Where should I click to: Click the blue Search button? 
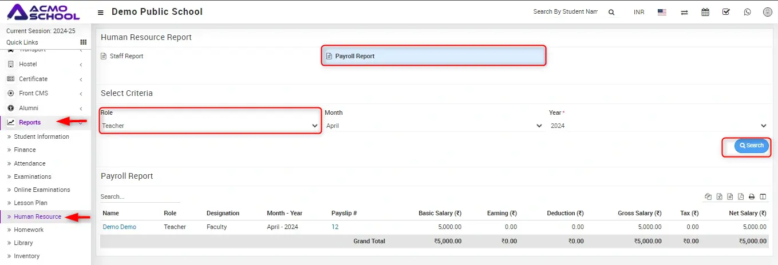(x=751, y=146)
